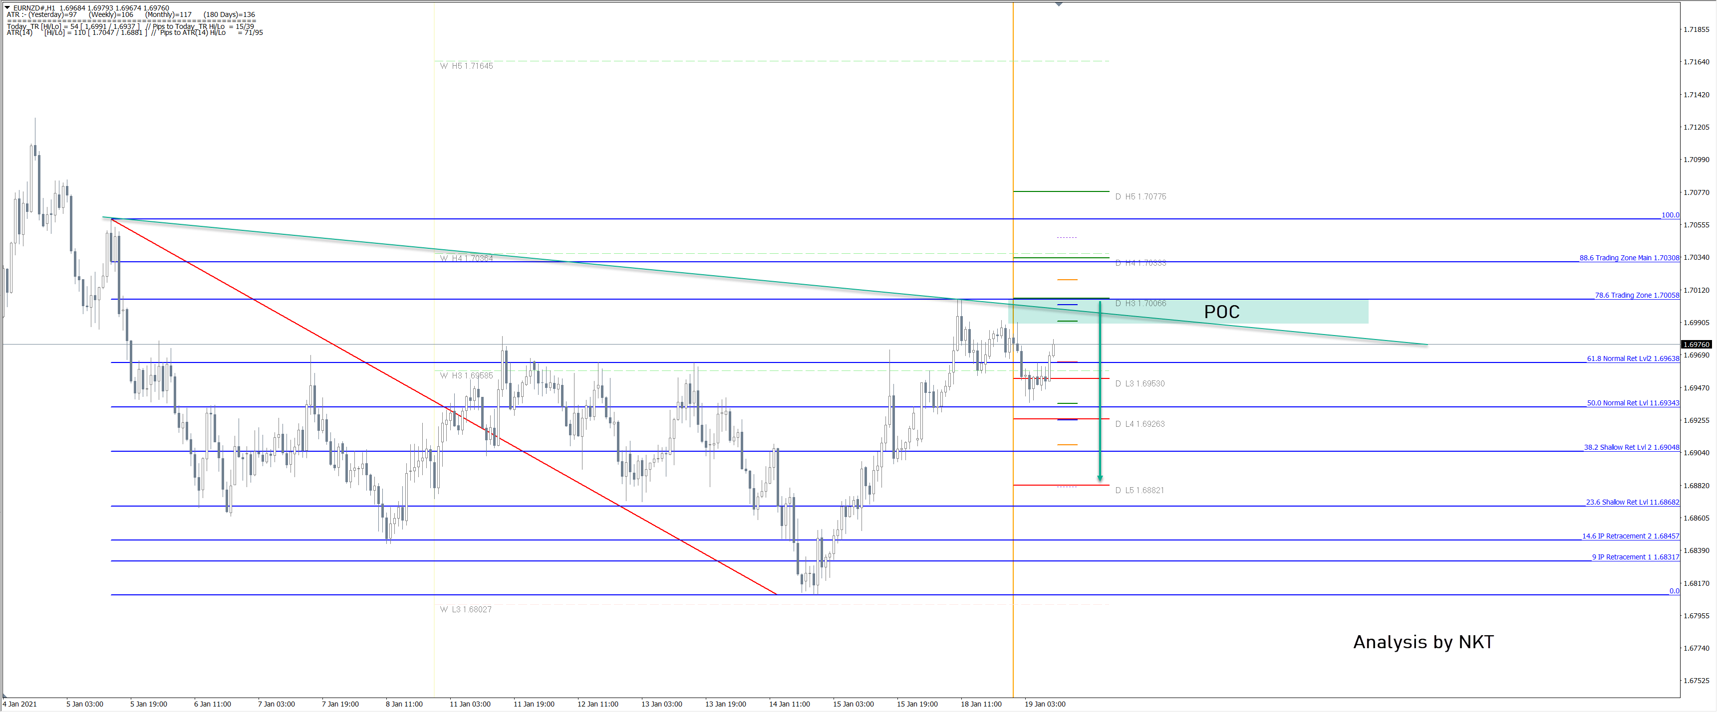This screenshot has height=712, width=1717.
Task: Click the D L4 1.69263 pivot label
Action: (x=1140, y=424)
